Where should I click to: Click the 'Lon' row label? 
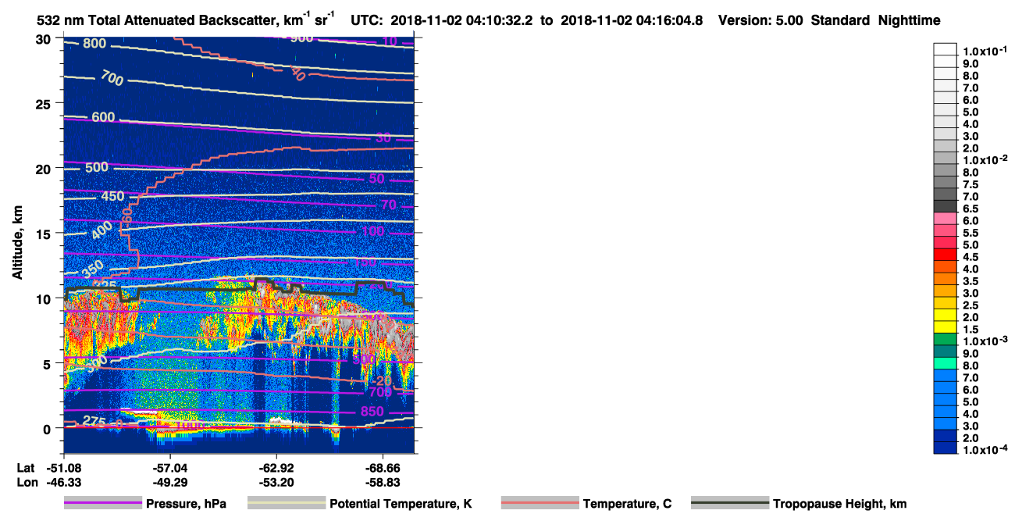pos(26,482)
